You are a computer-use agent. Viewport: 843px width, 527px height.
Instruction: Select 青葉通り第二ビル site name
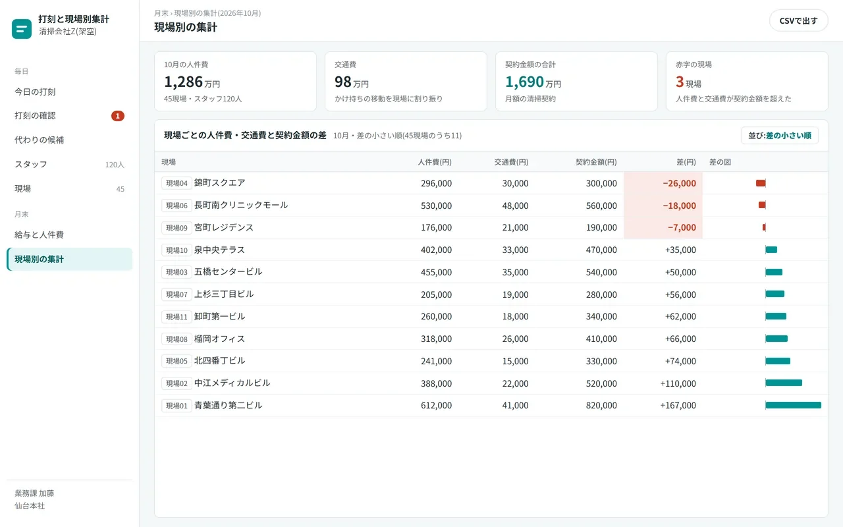point(228,406)
